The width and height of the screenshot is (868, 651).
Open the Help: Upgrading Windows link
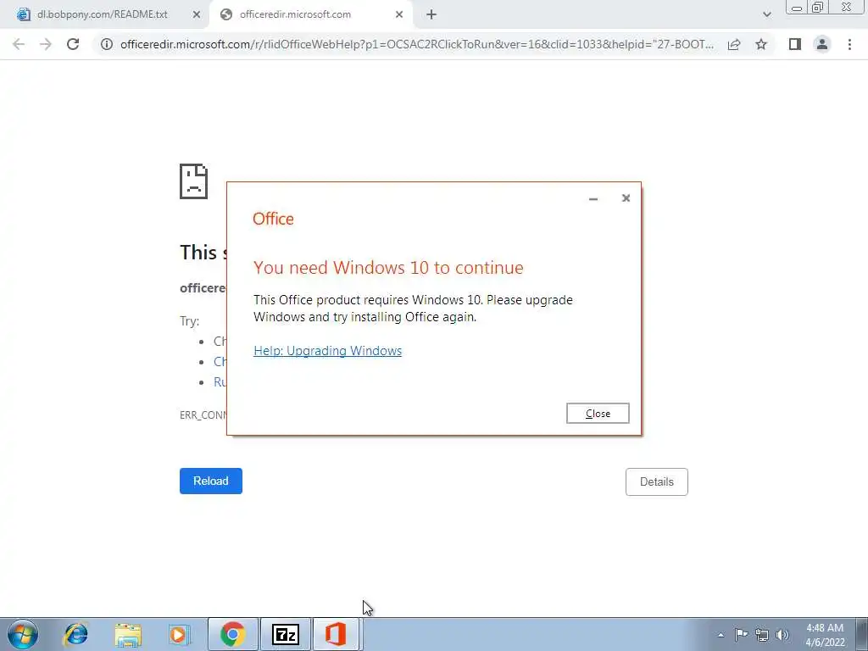[x=328, y=351]
